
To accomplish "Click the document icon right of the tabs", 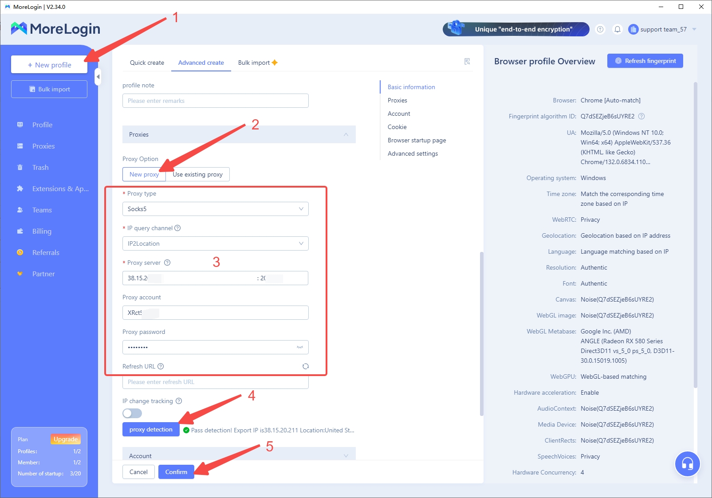I will [x=467, y=62].
